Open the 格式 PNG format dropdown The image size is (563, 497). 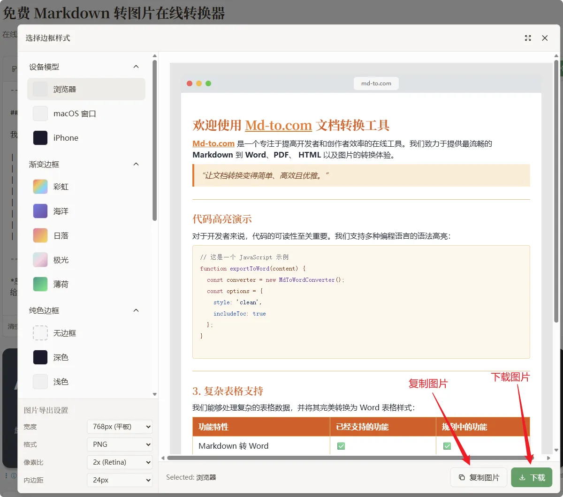(x=120, y=444)
